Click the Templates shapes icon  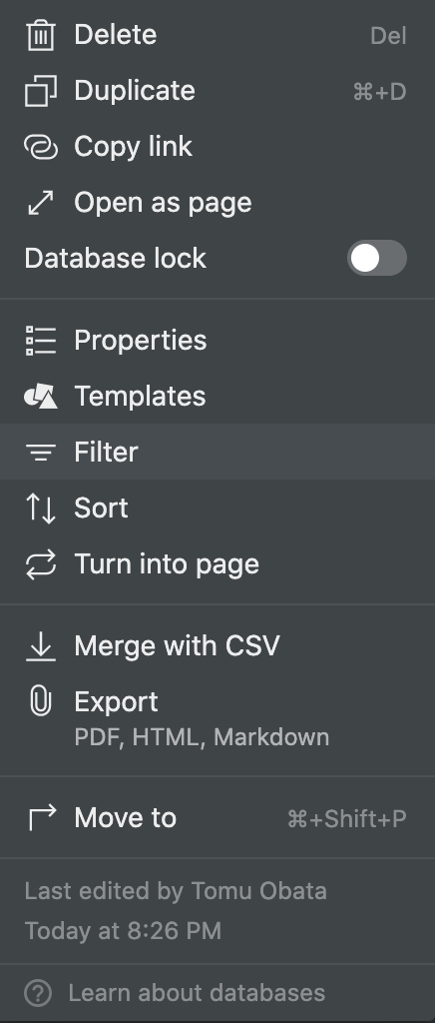click(40, 396)
